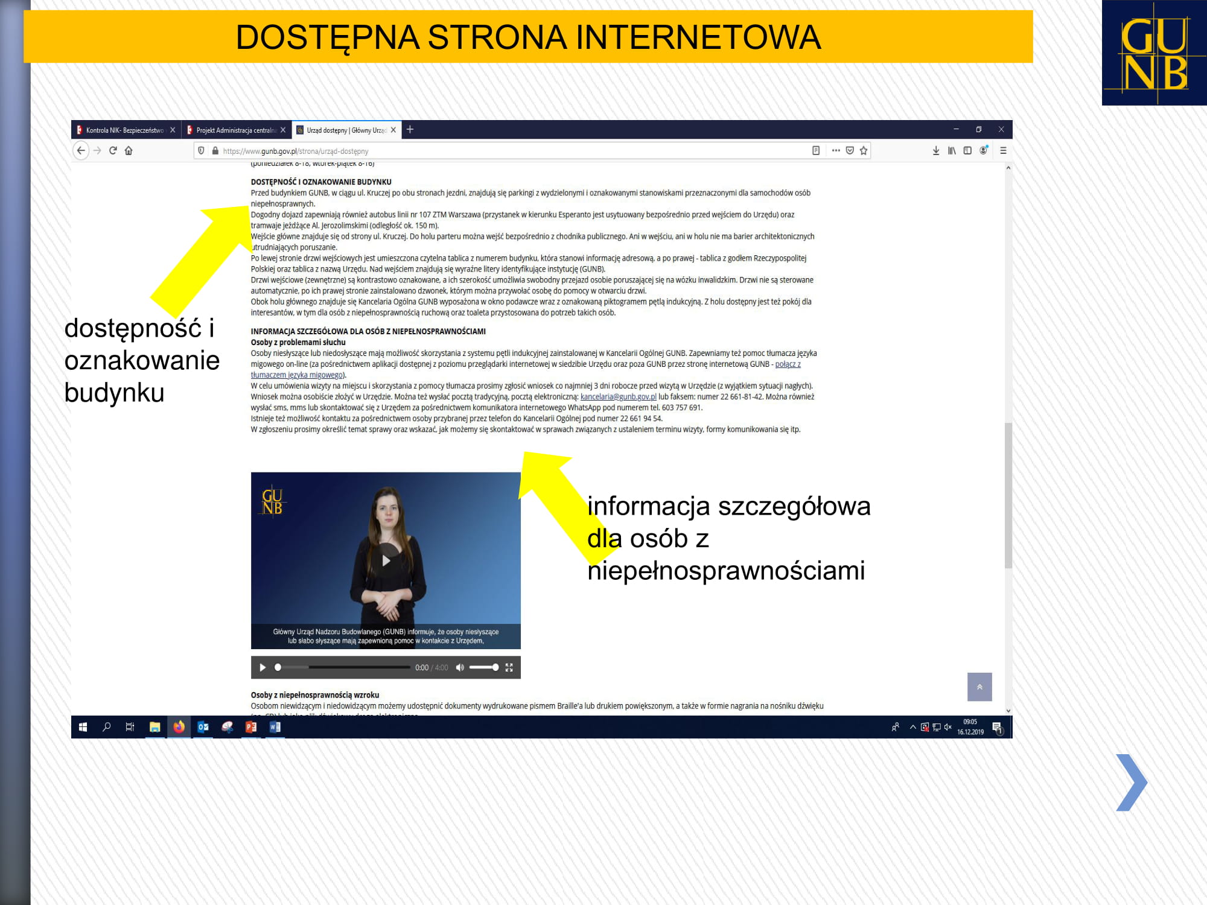This screenshot has height=905, width=1207.
Task: Open the Library icon in the toolbar
Action: pyautogui.click(x=952, y=151)
